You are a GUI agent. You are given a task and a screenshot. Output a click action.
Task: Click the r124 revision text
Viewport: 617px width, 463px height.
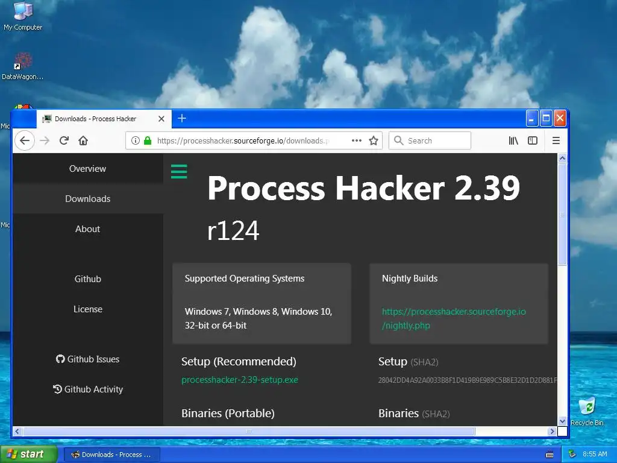click(x=233, y=231)
